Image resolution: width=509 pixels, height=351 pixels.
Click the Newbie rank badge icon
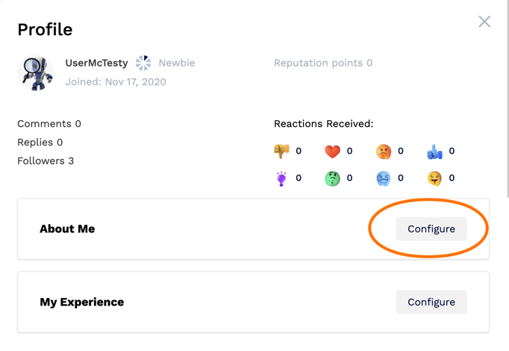[x=143, y=63]
